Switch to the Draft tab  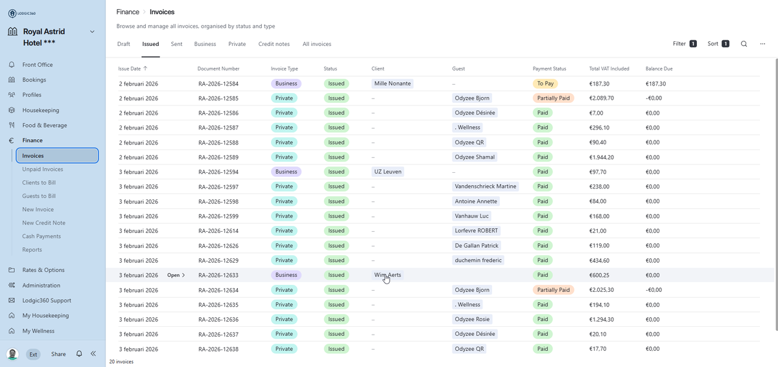[123, 44]
